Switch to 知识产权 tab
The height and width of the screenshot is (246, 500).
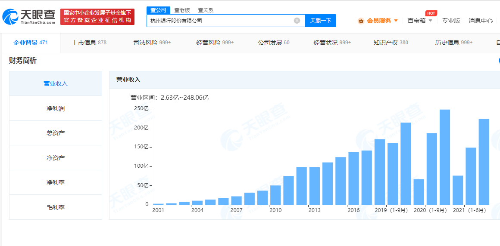click(x=391, y=42)
